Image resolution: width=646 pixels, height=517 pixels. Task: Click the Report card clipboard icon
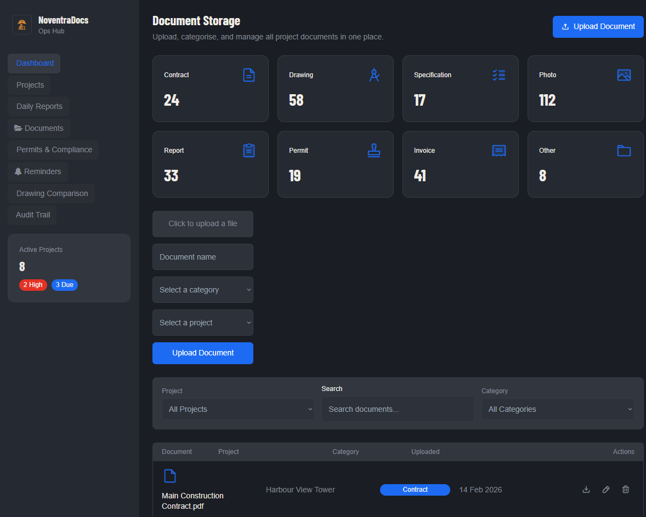tap(249, 151)
